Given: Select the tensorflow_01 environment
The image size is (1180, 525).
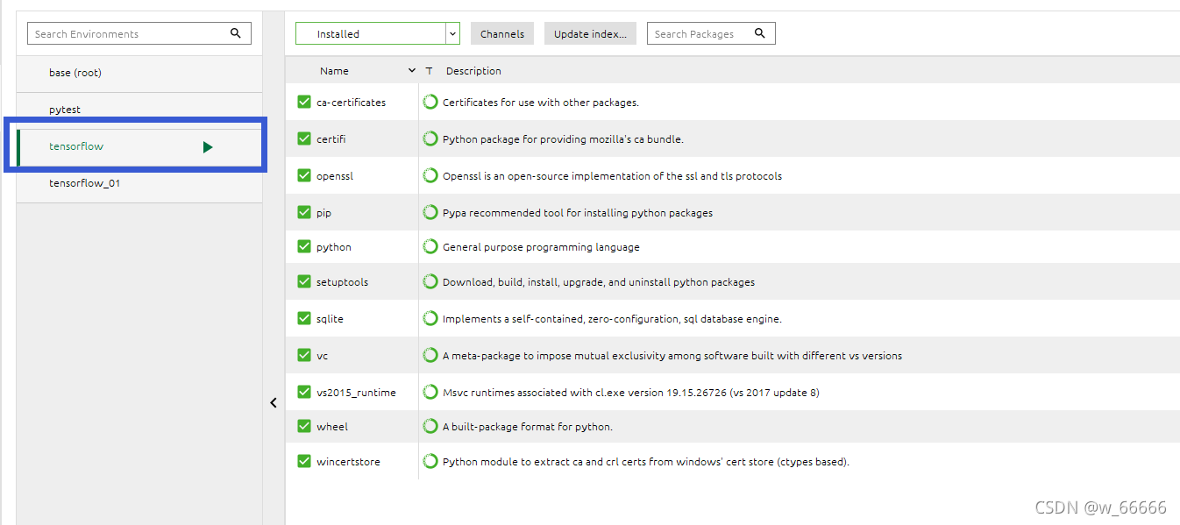Looking at the screenshot, I should click(x=139, y=183).
